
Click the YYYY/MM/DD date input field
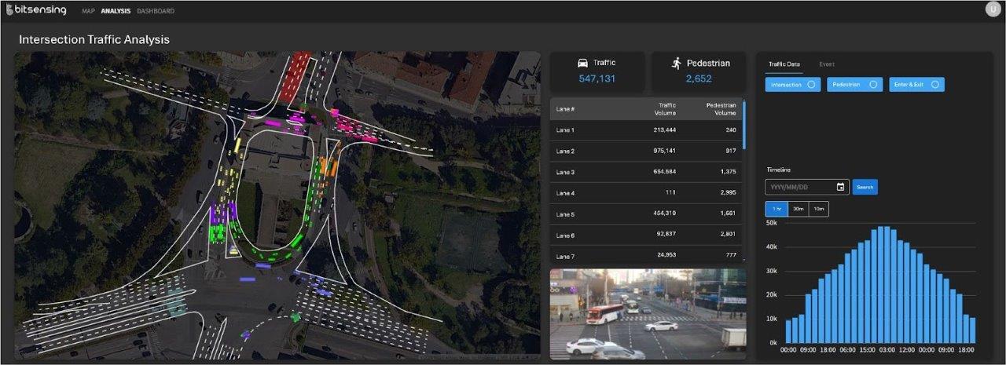[x=799, y=187]
